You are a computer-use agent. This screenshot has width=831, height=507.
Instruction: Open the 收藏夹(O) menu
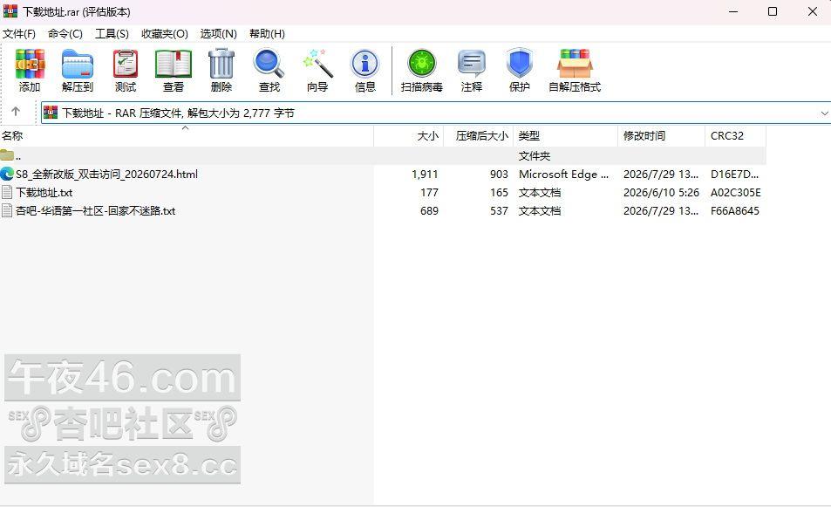click(164, 34)
